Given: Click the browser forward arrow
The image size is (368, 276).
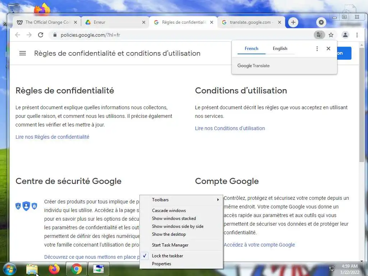Looking at the screenshot, I should tap(29, 35).
